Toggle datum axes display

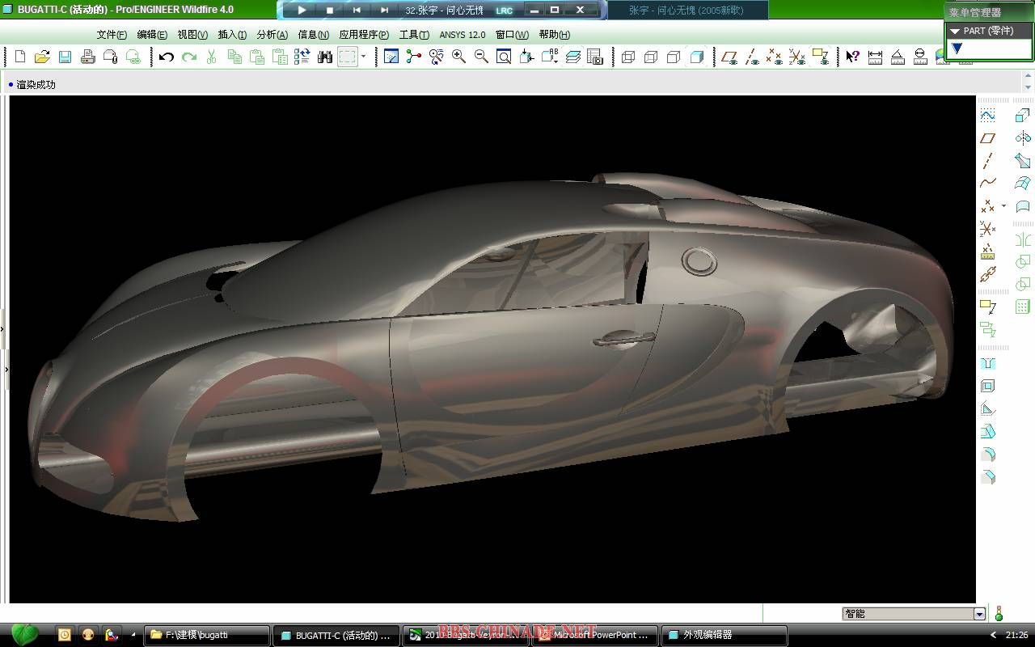coord(752,57)
